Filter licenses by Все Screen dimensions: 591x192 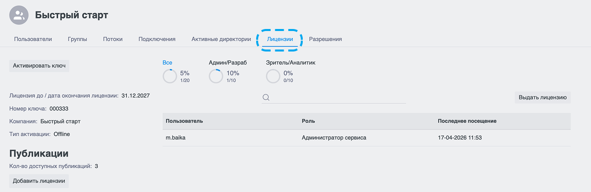pyautogui.click(x=167, y=62)
